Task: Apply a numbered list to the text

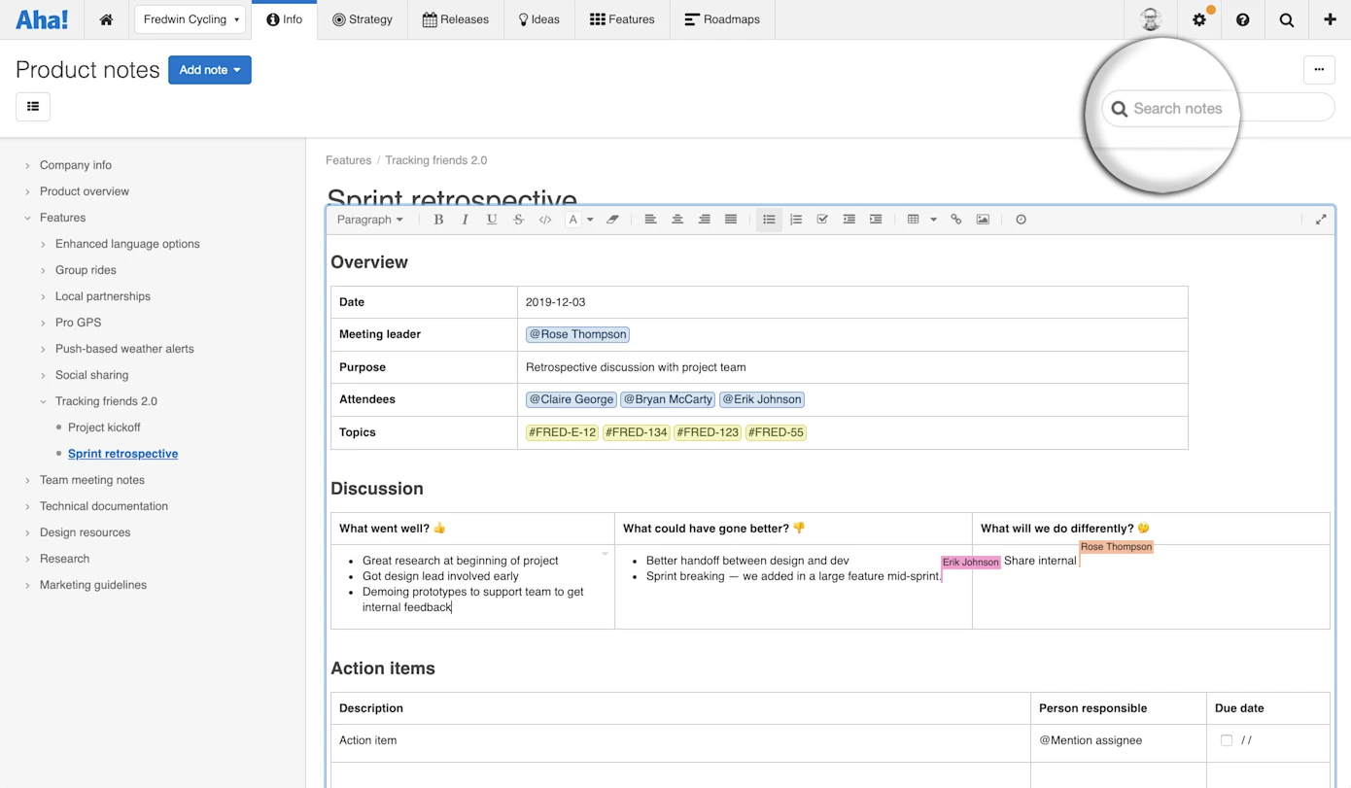Action: pyautogui.click(x=795, y=219)
